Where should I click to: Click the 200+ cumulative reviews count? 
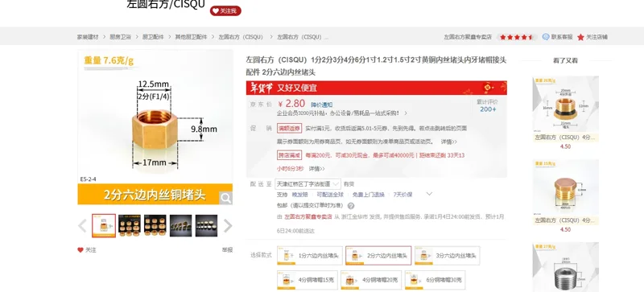[488, 109]
